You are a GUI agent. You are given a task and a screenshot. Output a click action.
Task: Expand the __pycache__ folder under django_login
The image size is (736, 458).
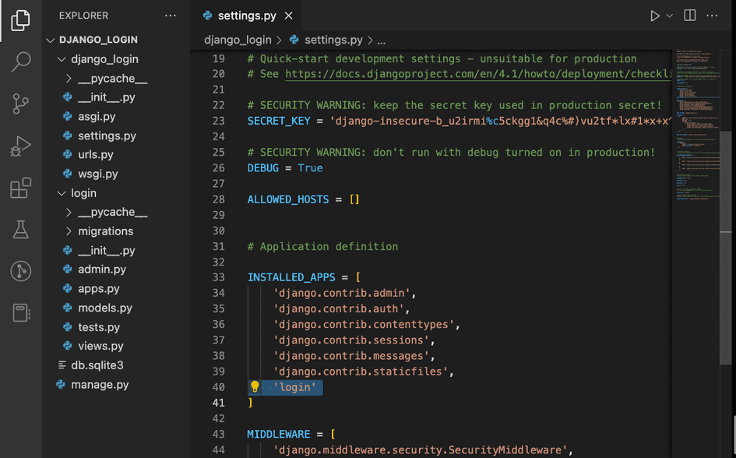112,79
